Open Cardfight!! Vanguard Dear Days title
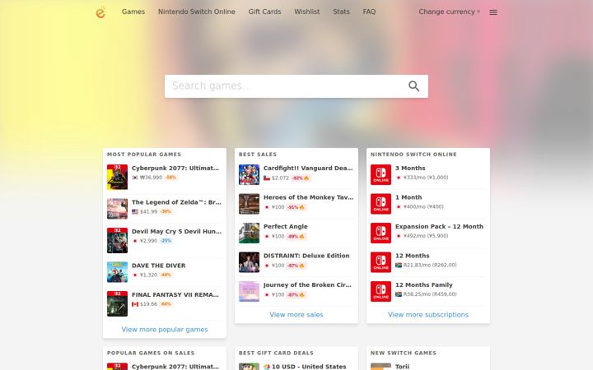 308,169
